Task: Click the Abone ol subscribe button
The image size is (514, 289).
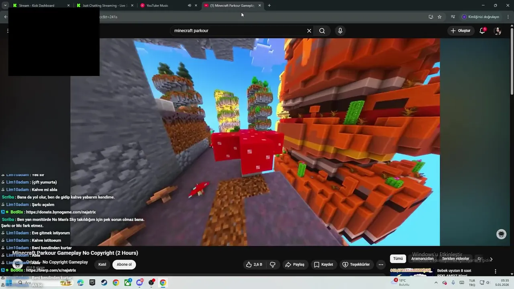Action: (x=124, y=265)
